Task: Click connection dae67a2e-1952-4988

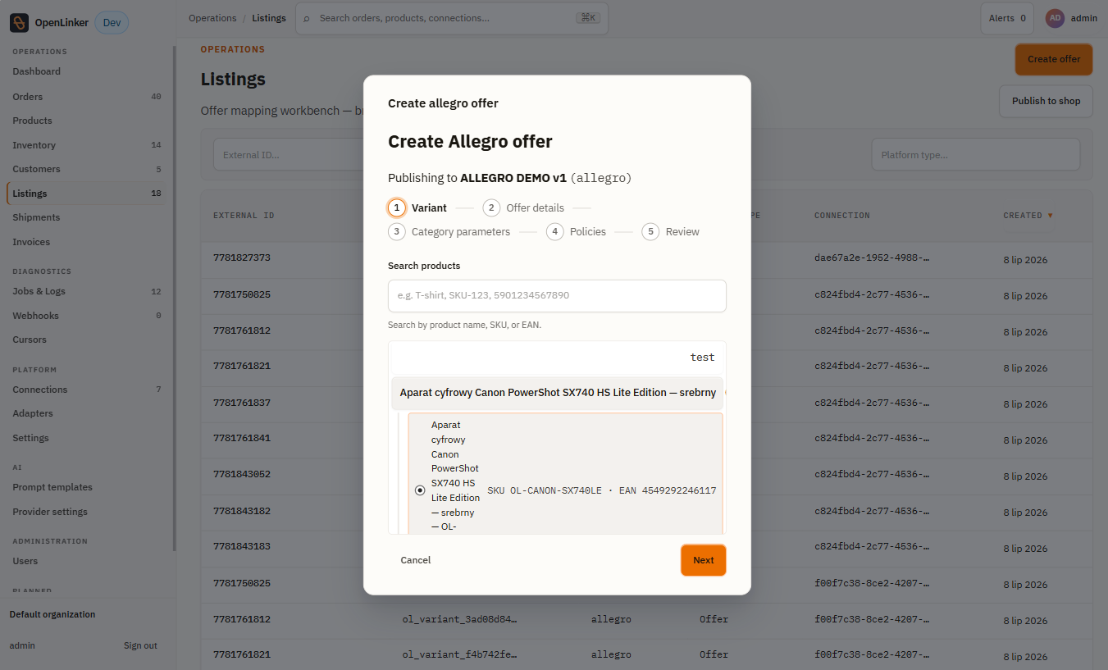Action: click(x=872, y=258)
